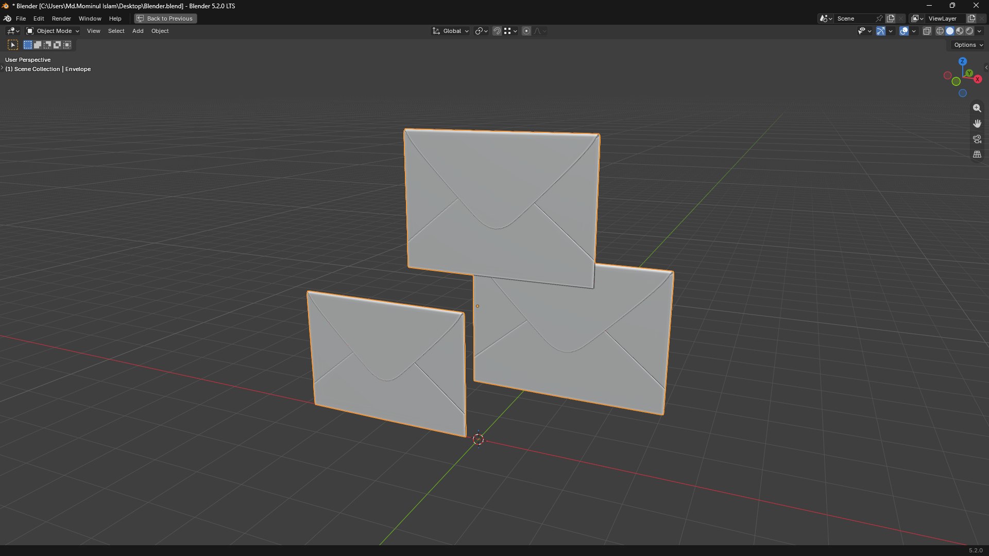The height and width of the screenshot is (556, 989).
Task: Open Global transform orientation dropdown
Action: [x=450, y=31]
